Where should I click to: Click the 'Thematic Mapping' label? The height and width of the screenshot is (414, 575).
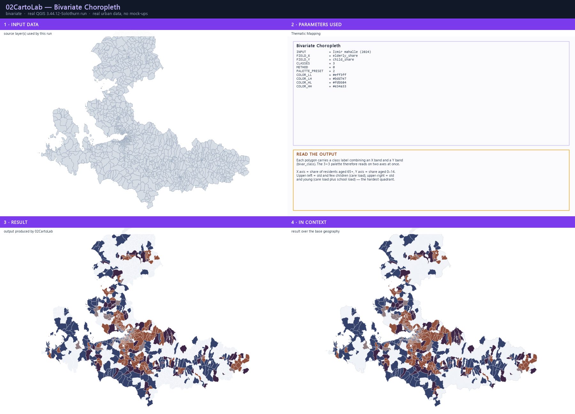click(306, 33)
